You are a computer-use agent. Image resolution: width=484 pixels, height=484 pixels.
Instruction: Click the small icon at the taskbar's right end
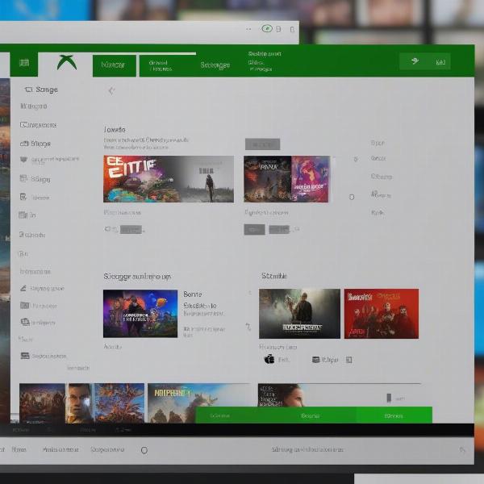462,450
